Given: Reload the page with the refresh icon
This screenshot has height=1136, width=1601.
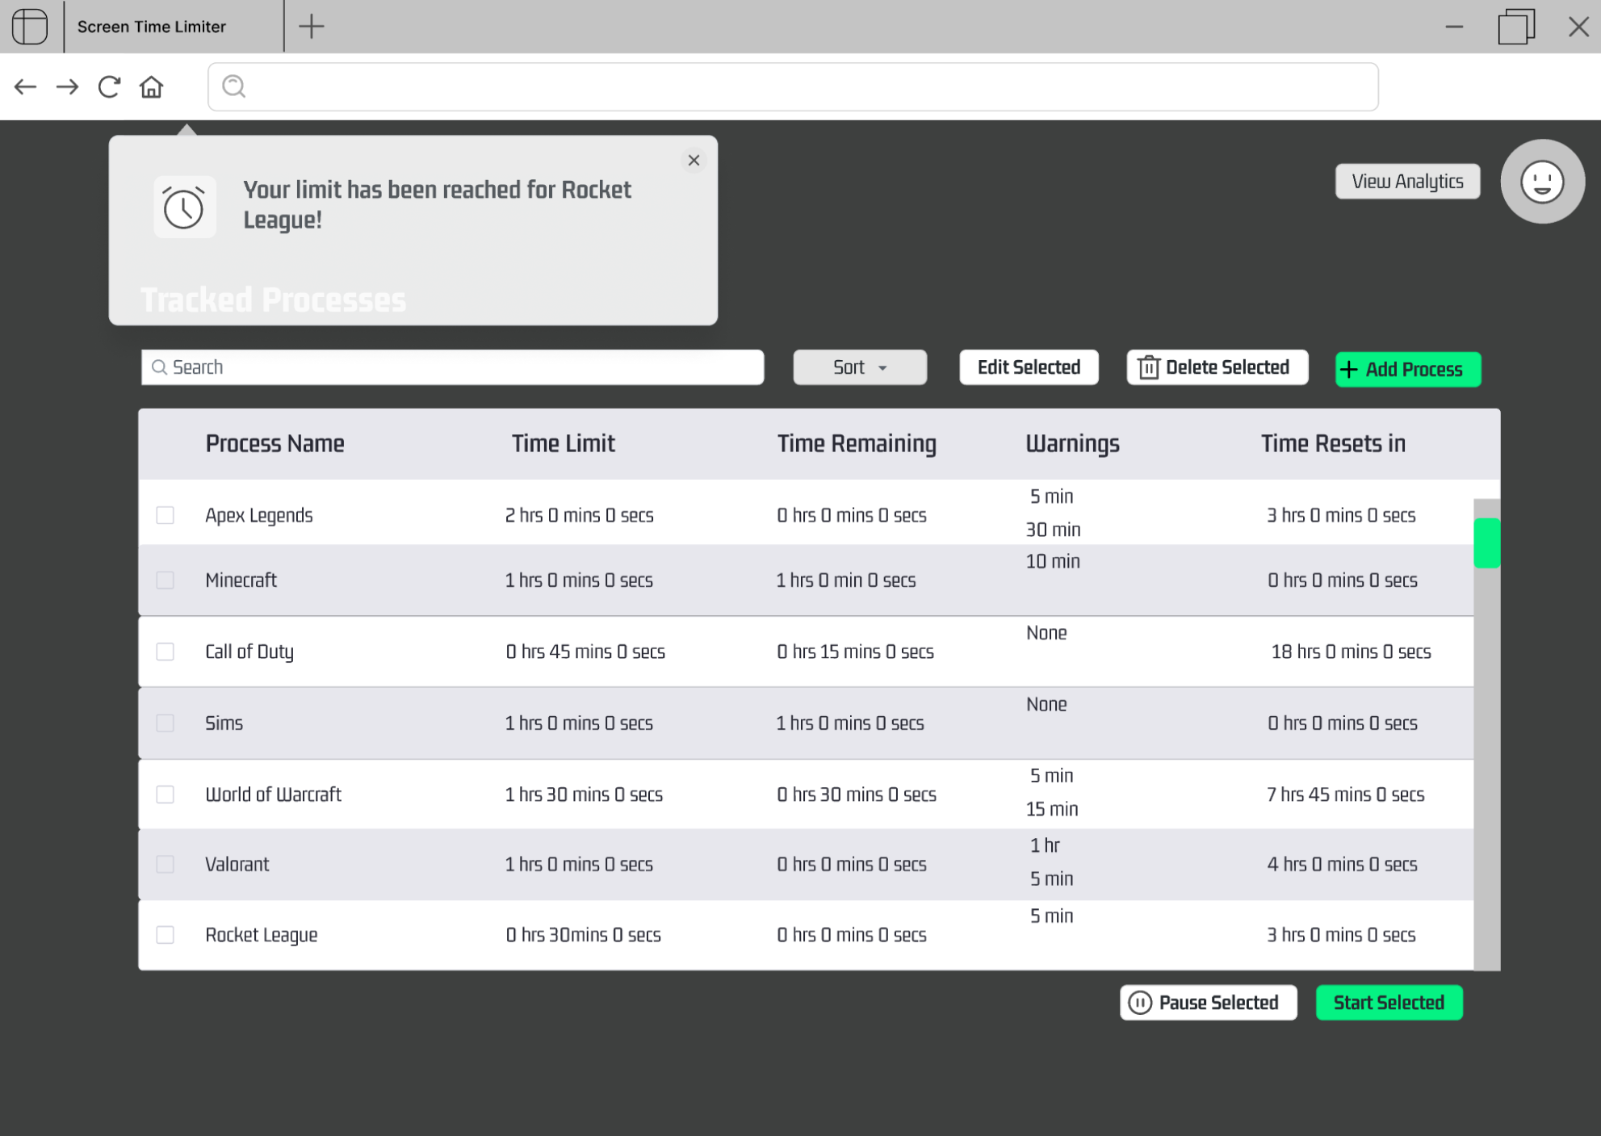Looking at the screenshot, I should pos(109,86).
